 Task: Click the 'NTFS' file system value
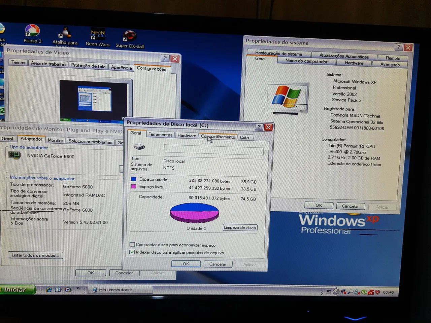point(169,168)
